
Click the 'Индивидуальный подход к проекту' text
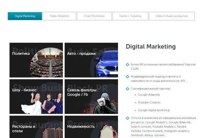click(159, 79)
